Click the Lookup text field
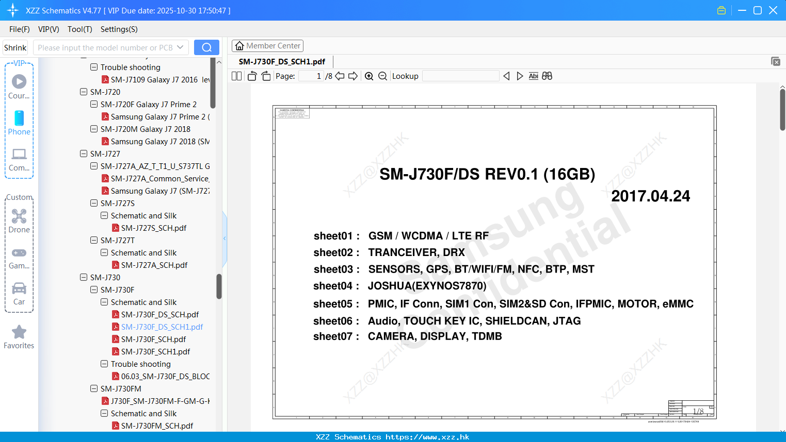Viewport: 786px width, 442px height. coord(461,76)
